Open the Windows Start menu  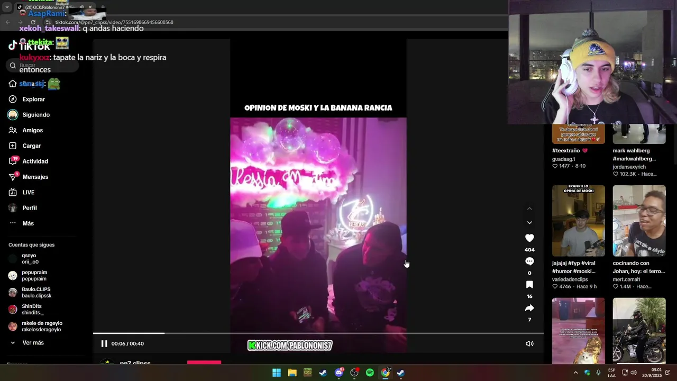click(277, 373)
